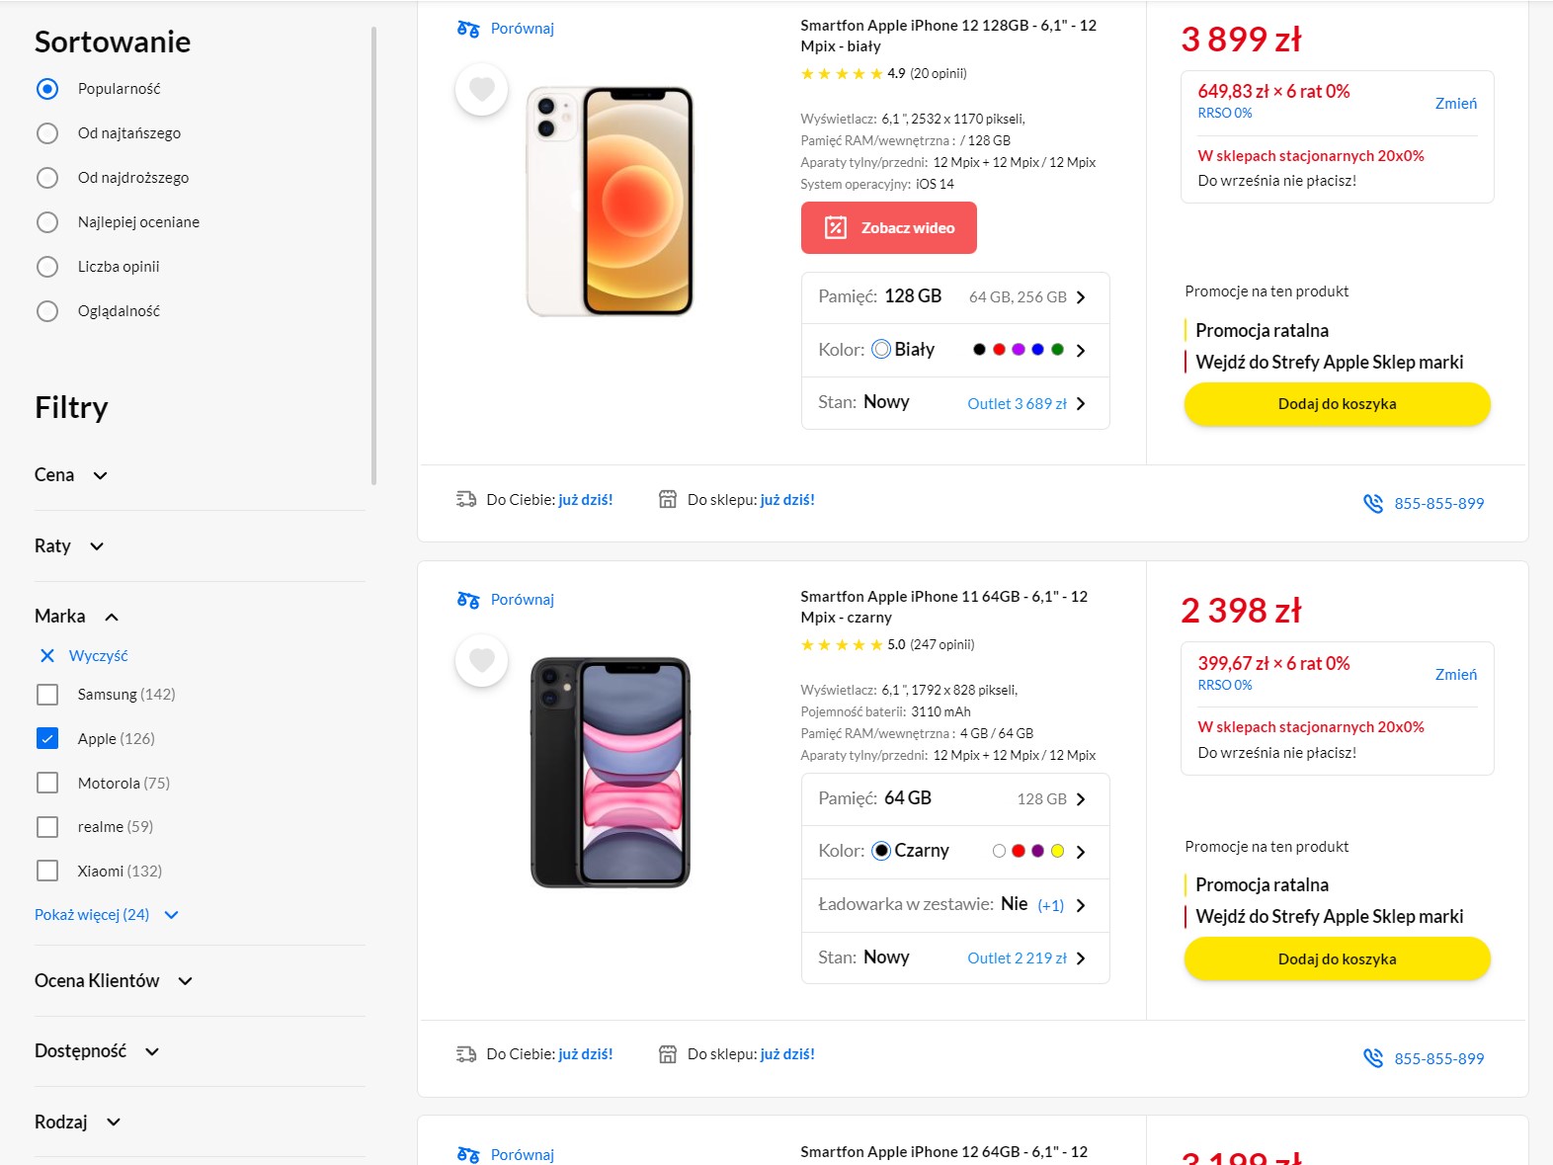Click Zobacz wideo button
The width and height of the screenshot is (1553, 1165).
889,228
